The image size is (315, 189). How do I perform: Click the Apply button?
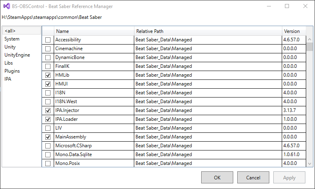pos(289,177)
